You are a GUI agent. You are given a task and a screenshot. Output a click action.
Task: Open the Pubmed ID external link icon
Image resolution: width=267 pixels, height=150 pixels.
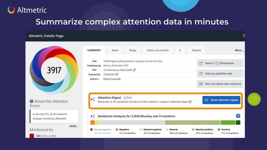coord(116,74)
